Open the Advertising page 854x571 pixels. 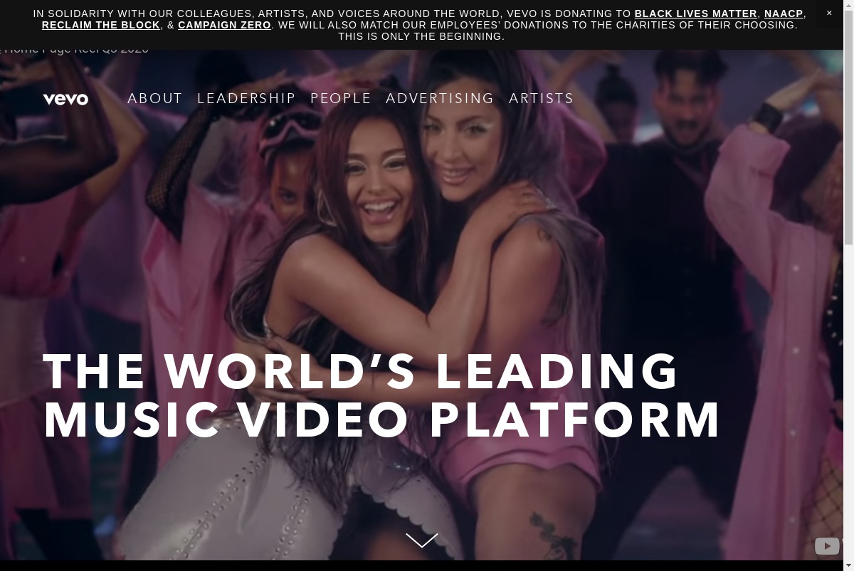[440, 98]
